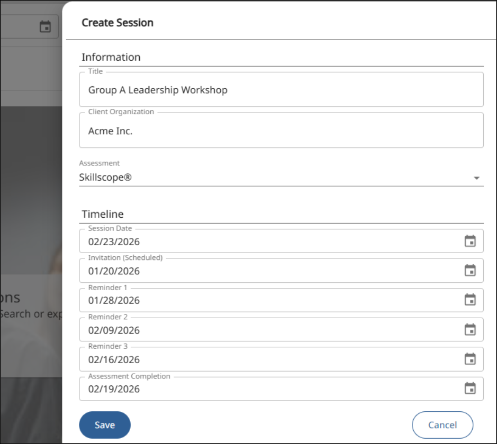Open the Session Date calendar picker

469,241
